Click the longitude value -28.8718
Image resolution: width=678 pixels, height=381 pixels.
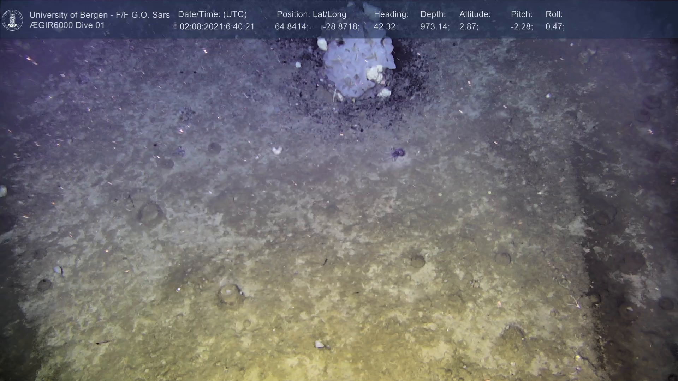pos(341,27)
